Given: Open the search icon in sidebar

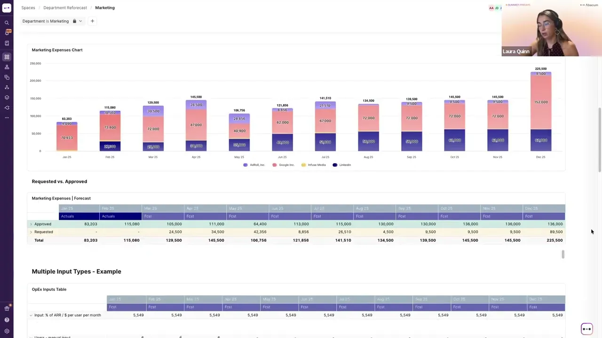Looking at the screenshot, I should 7,23.
